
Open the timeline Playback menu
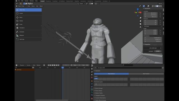[22, 65]
